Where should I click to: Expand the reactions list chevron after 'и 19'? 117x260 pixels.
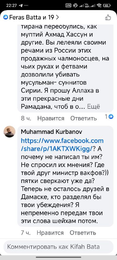[x=57, y=17]
